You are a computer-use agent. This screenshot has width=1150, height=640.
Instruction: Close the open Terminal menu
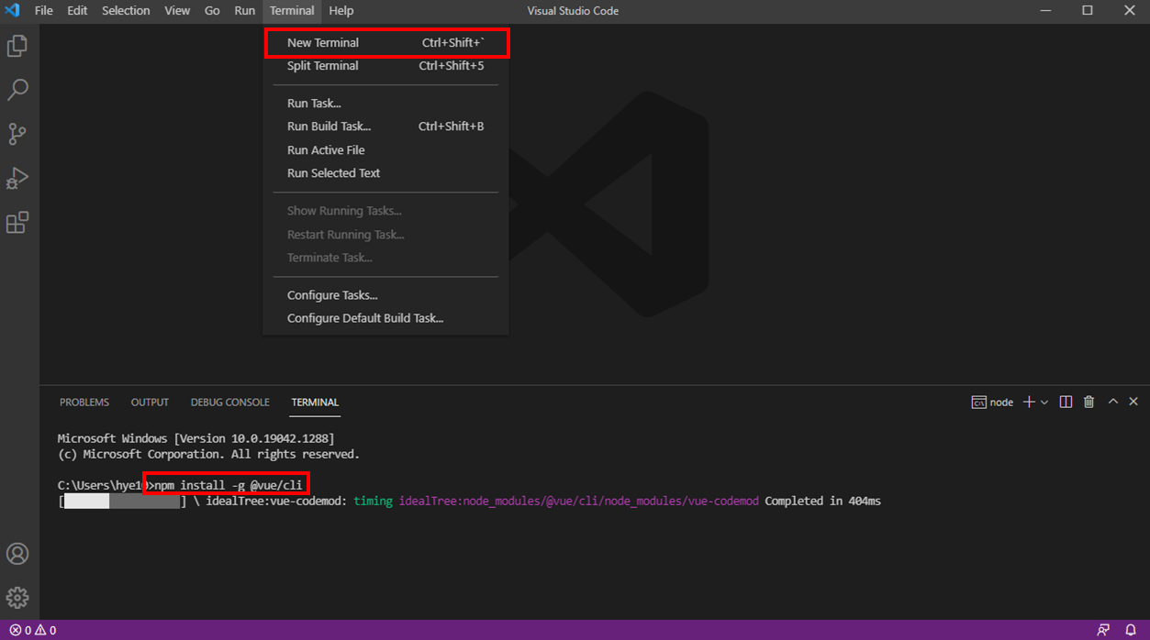292,11
